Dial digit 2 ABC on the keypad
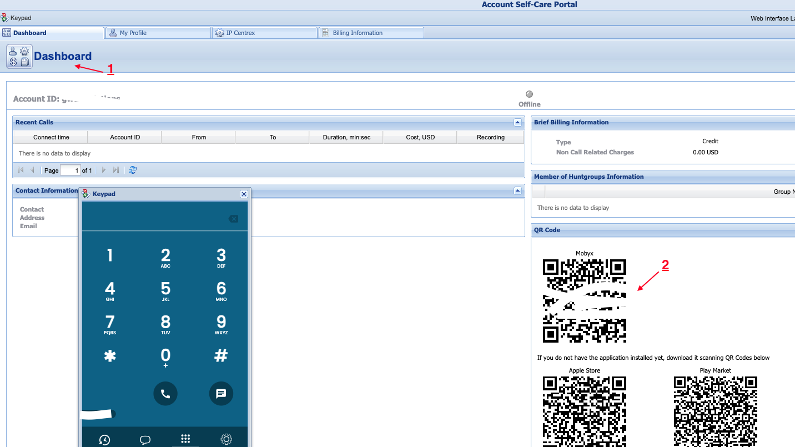 (x=165, y=258)
